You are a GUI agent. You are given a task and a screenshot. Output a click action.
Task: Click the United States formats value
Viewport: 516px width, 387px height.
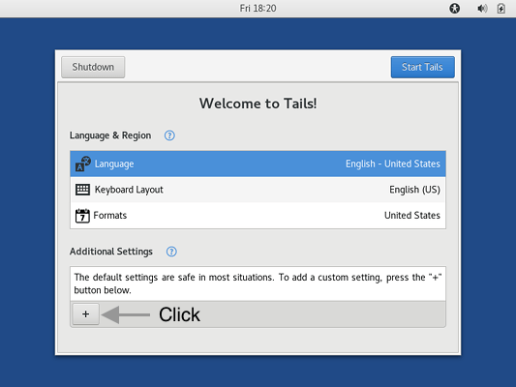tap(412, 216)
